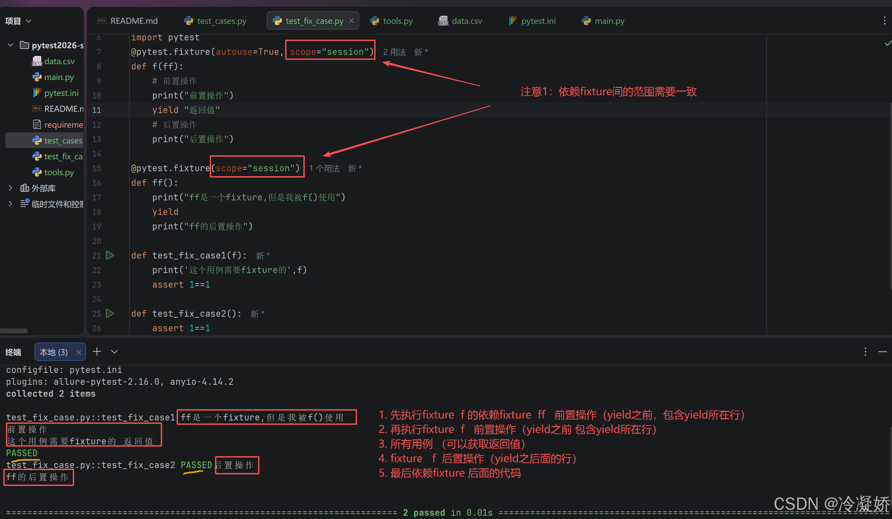This screenshot has width=892, height=519.
Task: Click the pytest.ini file icon in tree
Action: click(37, 93)
